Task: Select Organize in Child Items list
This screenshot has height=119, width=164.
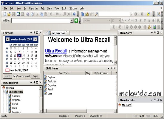Action: point(52,85)
